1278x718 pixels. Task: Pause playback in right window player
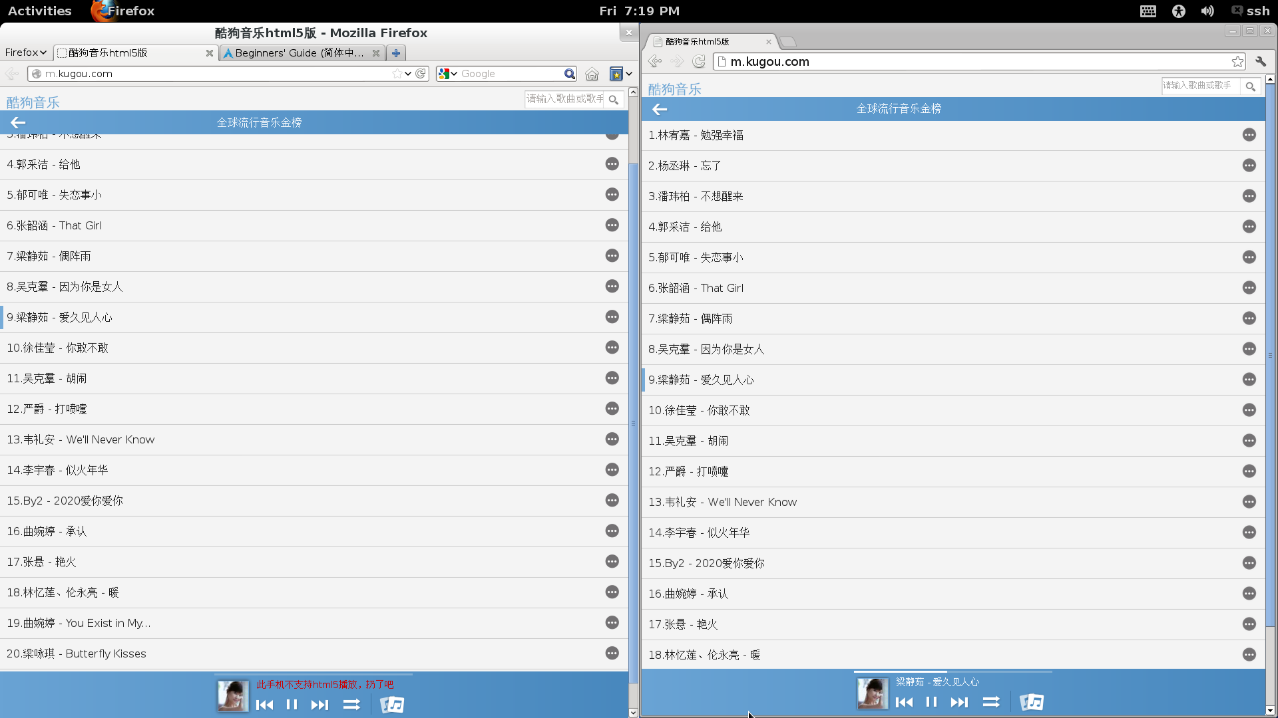[931, 702]
